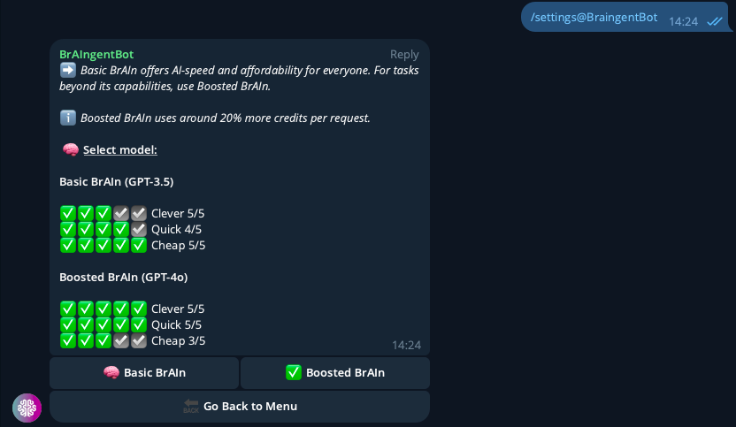Click the last gray checkmark in Basic Quick rating

[139, 229]
